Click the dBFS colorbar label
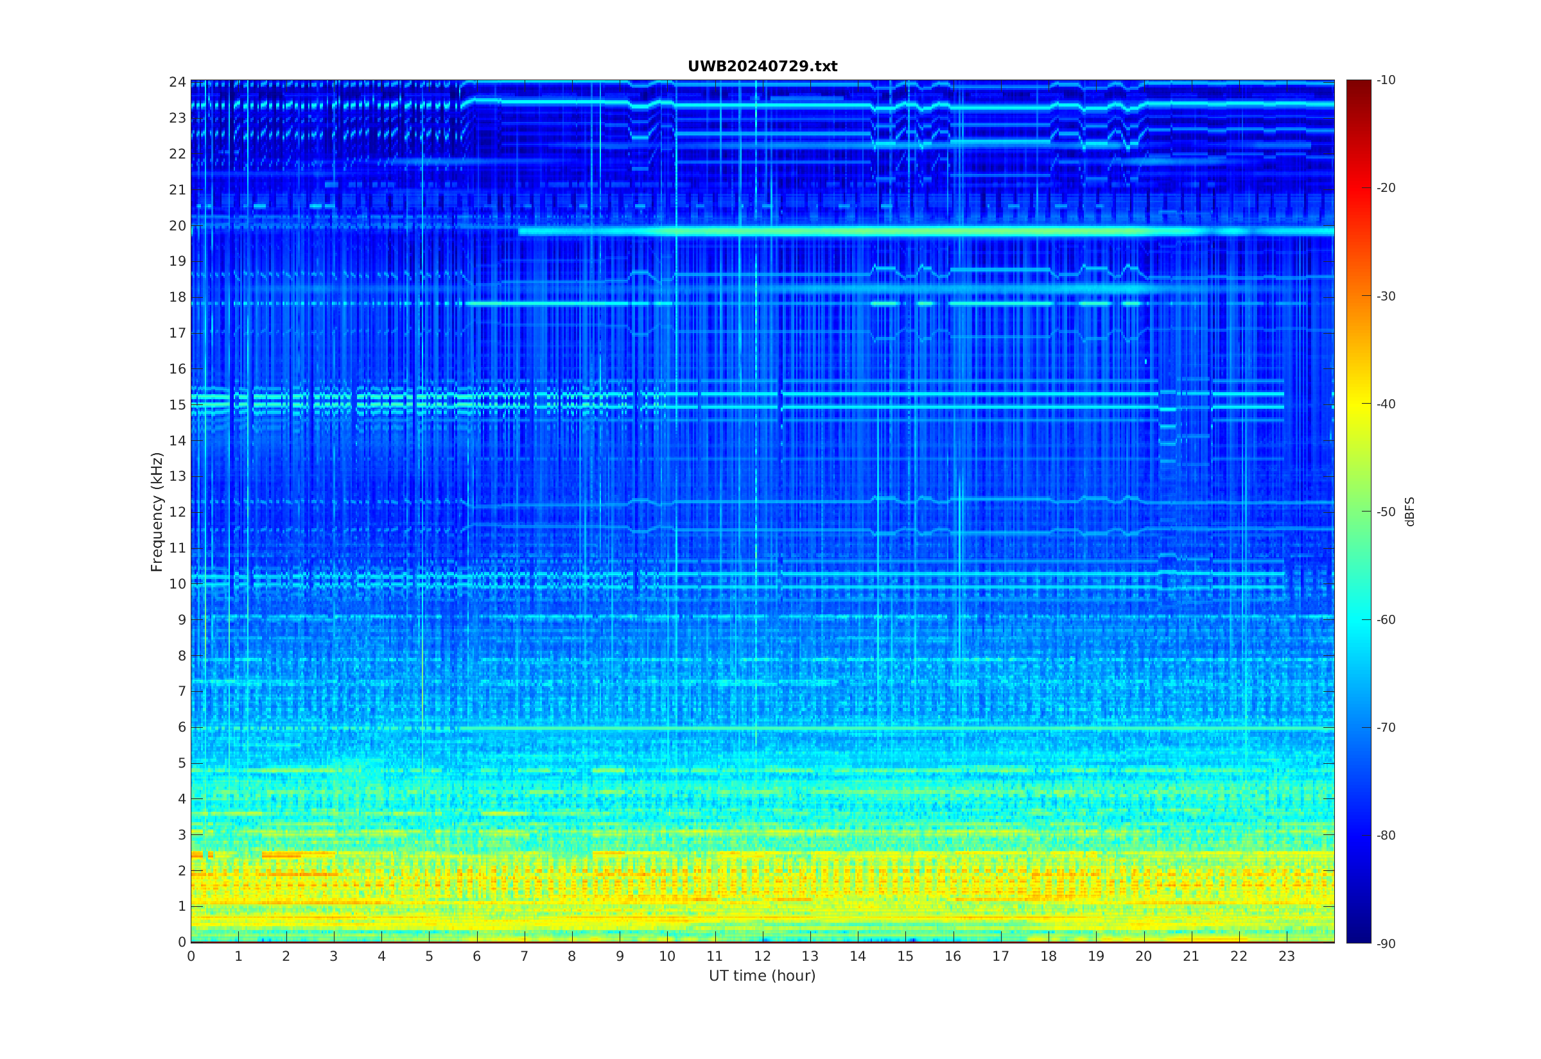The width and height of the screenshot is (1541, 1059). (x=1410, y=512)
